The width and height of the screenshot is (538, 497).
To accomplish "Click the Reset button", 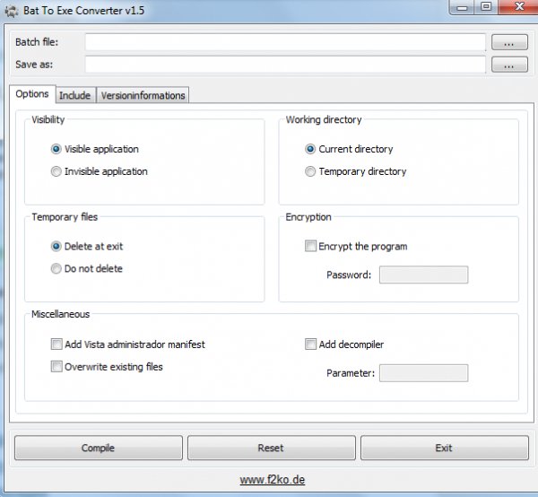I will pyautogui.click(x=271, y=448).
